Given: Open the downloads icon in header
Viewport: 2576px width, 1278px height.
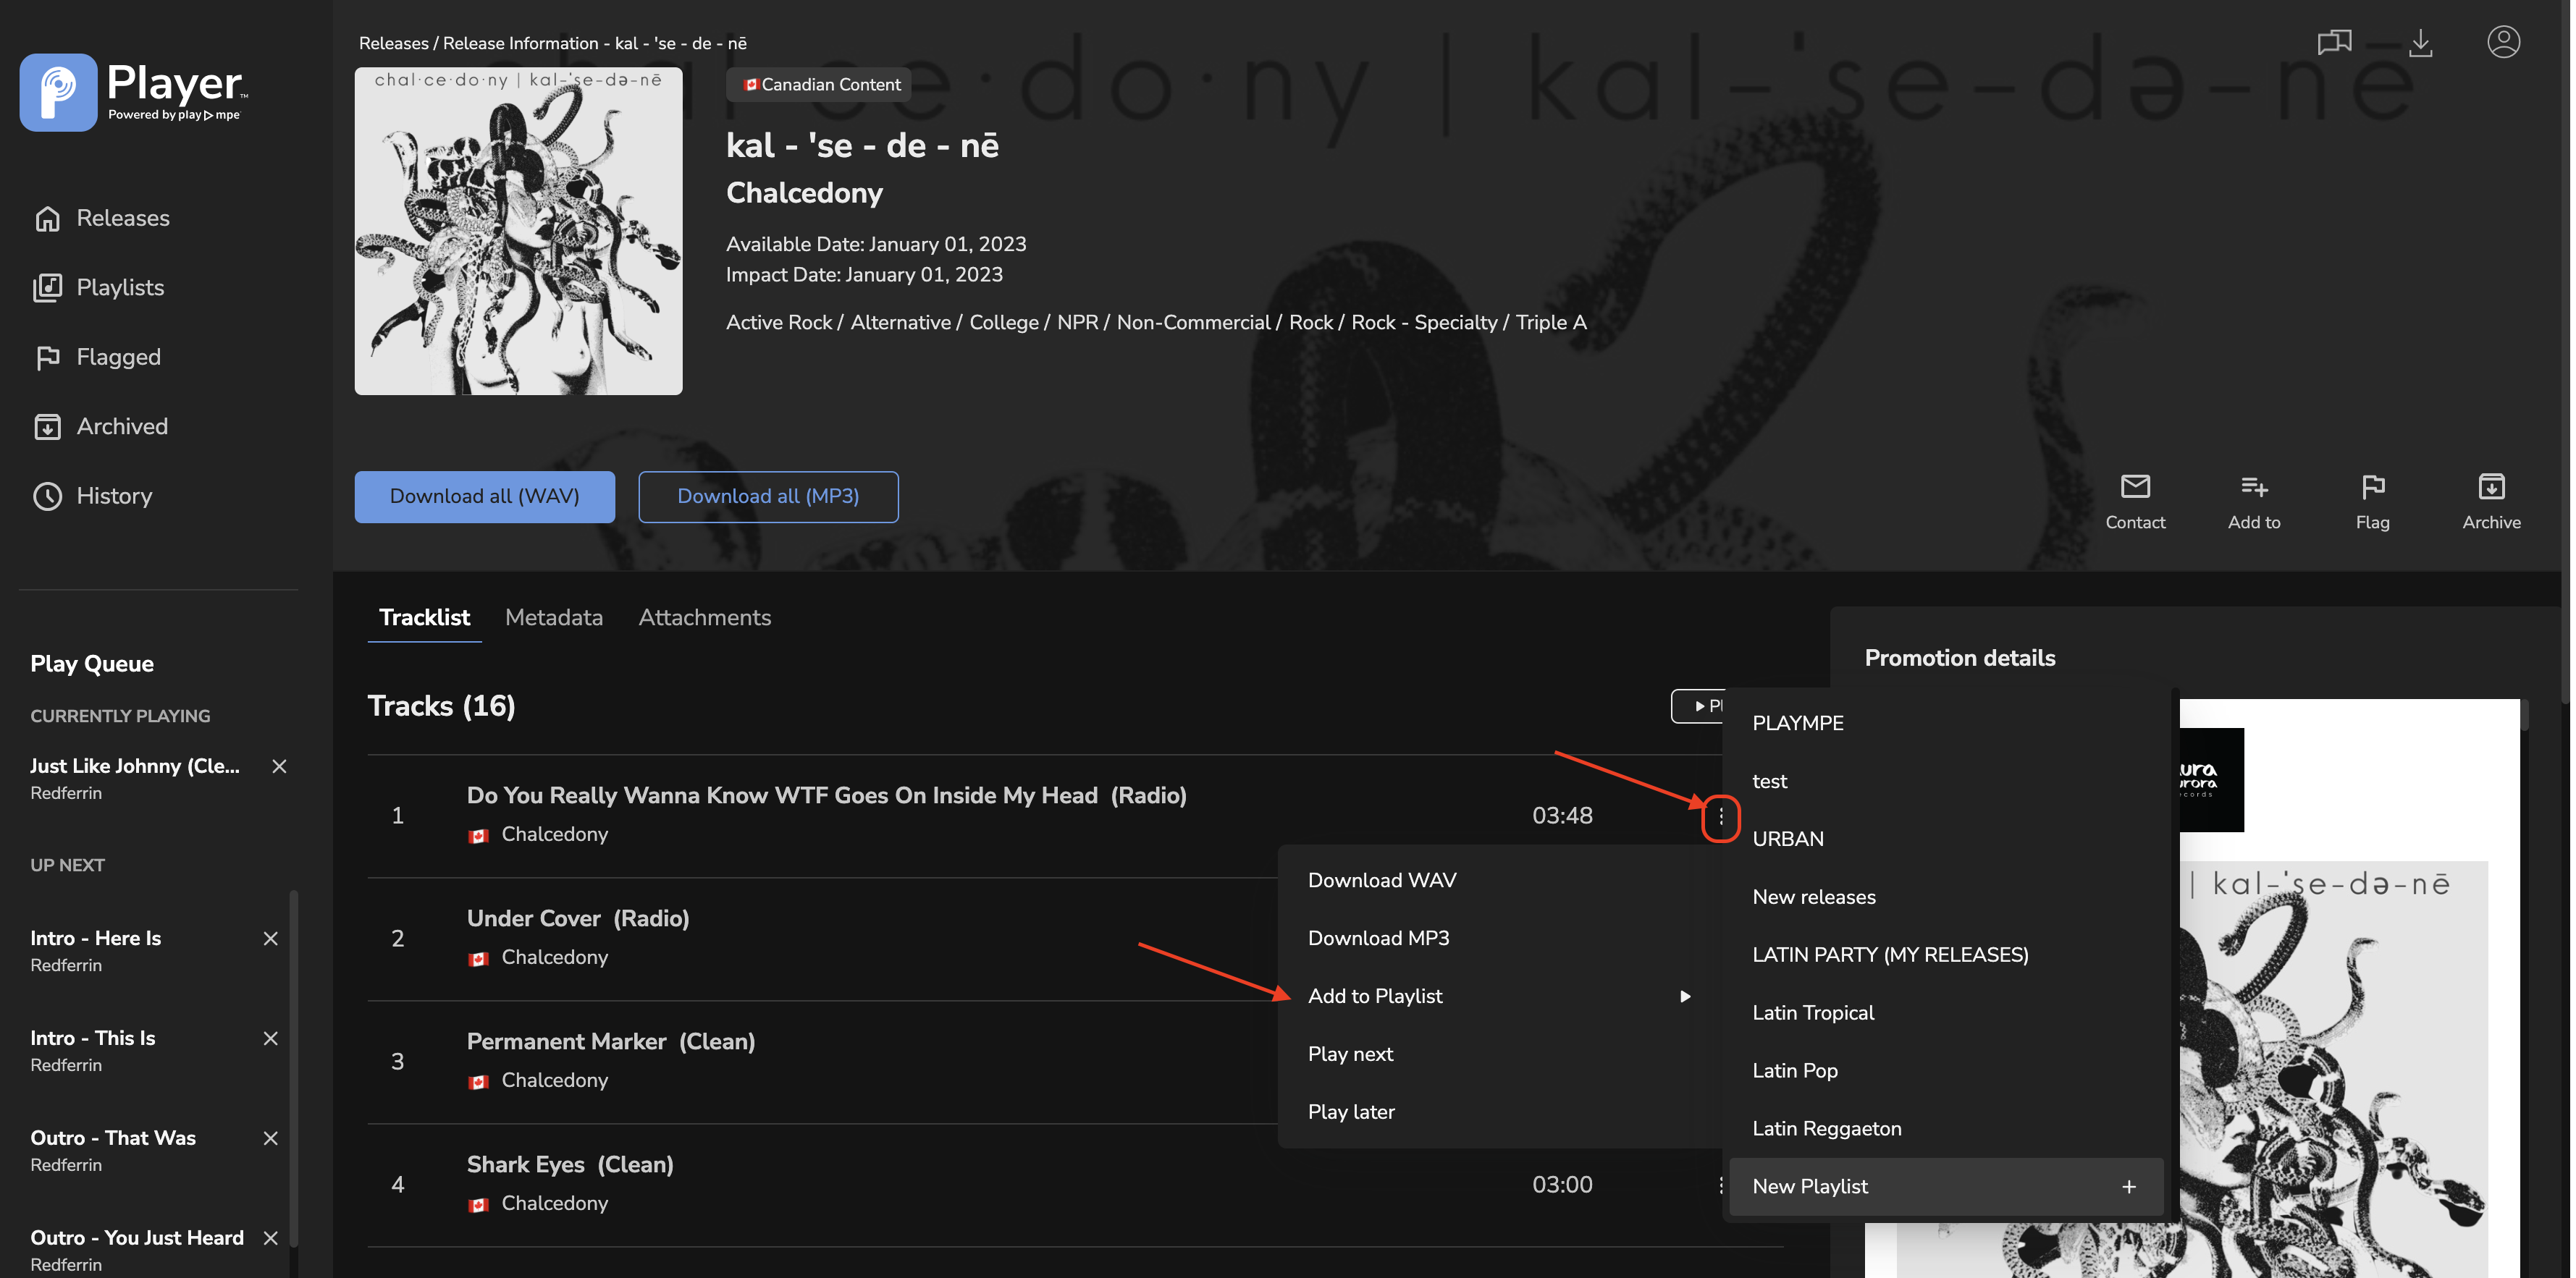Looking at the screenshot, I should pos(2420,42).
